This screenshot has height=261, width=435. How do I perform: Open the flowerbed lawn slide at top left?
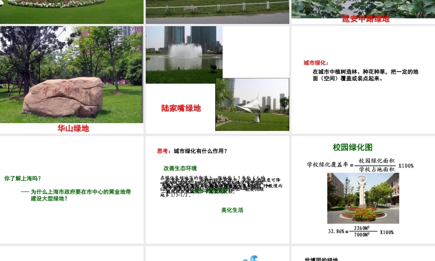click(x=72, y=12)
